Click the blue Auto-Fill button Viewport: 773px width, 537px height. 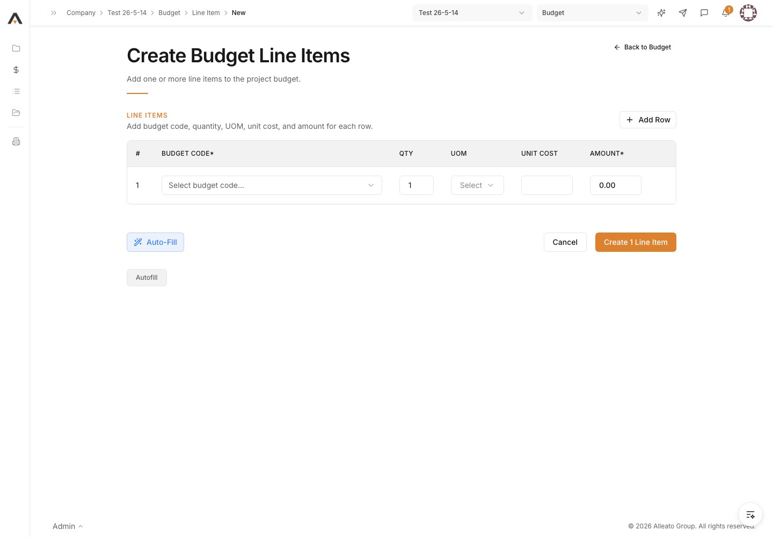[x=155, y=242]
